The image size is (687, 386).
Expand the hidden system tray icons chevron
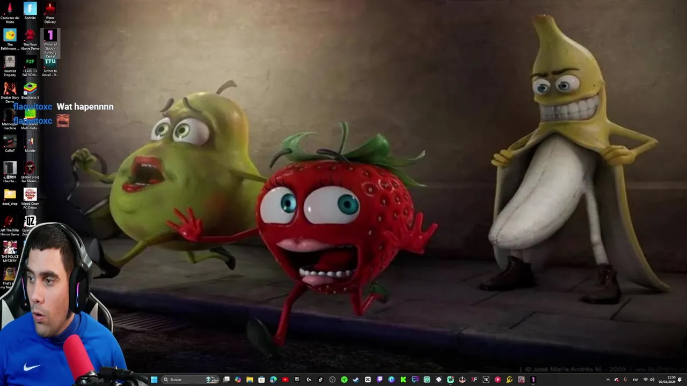608,380
